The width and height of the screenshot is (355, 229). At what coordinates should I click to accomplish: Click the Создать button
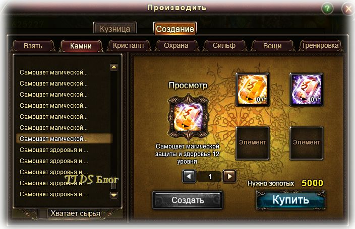188,200
